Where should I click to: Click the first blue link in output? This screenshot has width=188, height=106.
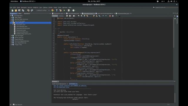tap(70, 86)
